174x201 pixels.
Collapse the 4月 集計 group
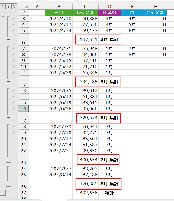[x=9, y=39]
